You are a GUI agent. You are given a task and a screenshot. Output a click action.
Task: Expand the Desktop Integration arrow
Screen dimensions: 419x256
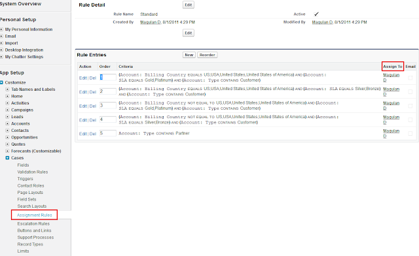[1, 50]
